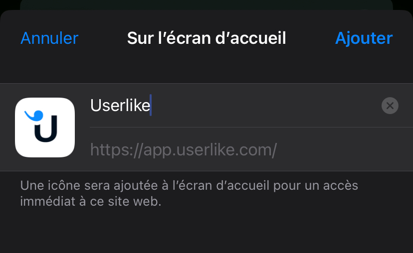
Task: Click Ajouter to add the shortcut
Action: tap(364, 38)
